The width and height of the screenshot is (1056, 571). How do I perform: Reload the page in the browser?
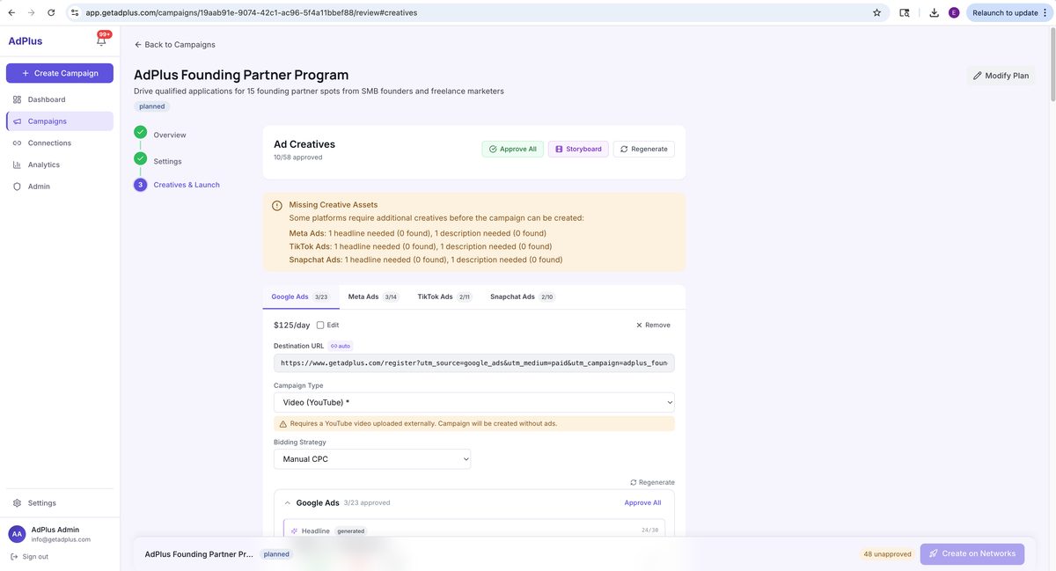coord(51,12)
